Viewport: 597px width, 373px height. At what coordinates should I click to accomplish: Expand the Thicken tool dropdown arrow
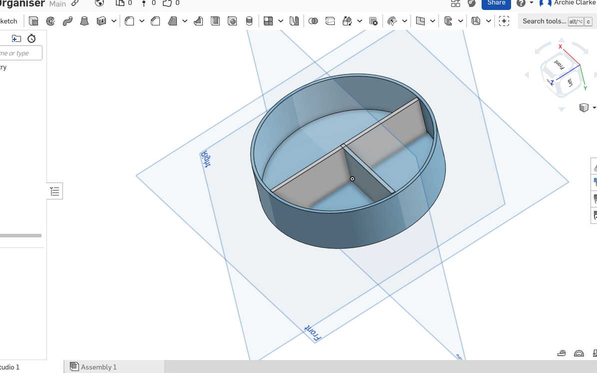coord(113,21)
